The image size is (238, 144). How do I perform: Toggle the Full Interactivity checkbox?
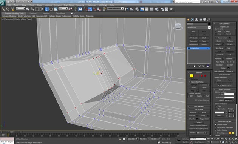coord(219,86)
